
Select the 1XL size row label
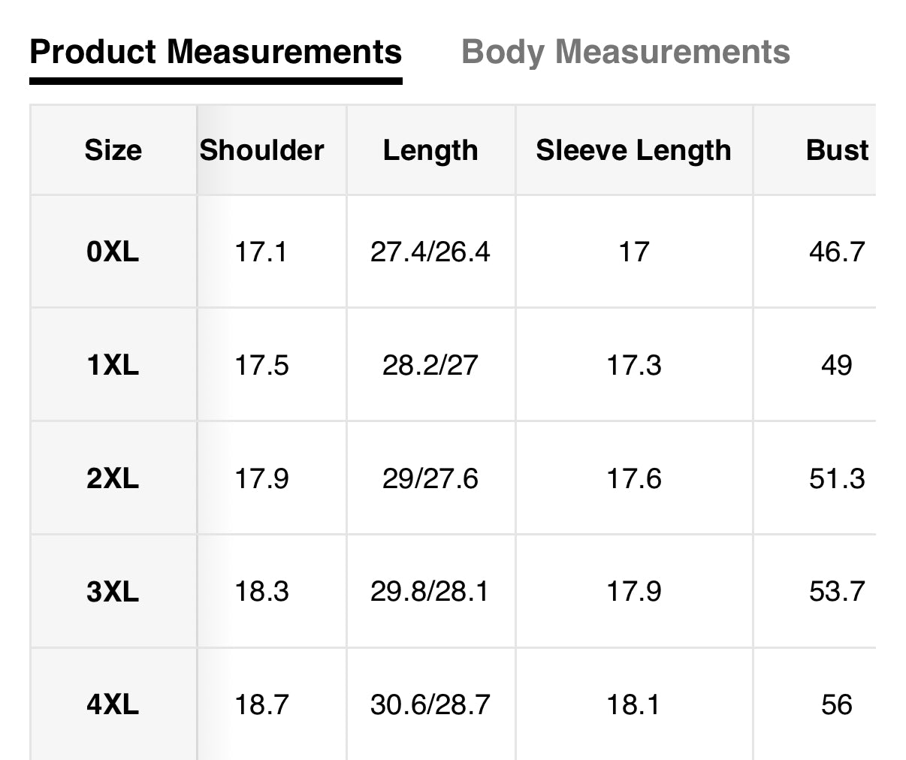pos(113,365)
